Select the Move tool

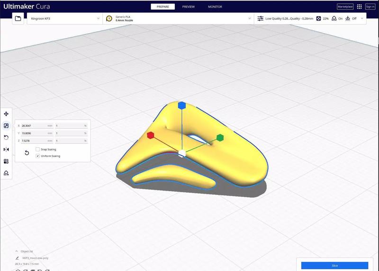[x=6, y=114]
